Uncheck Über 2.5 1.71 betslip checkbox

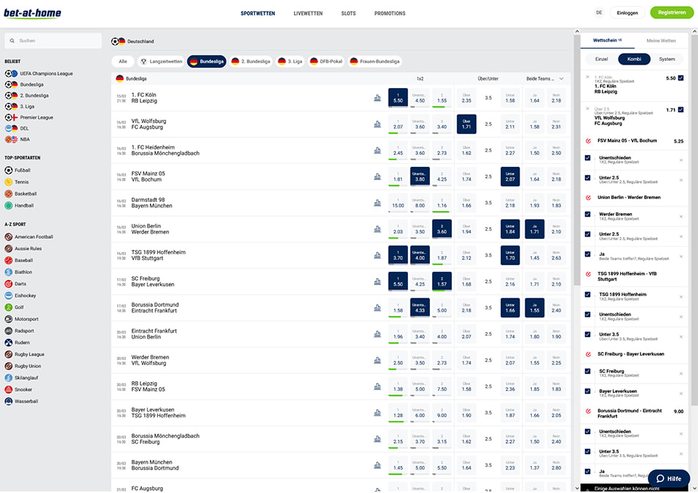(x=680, y=109)
